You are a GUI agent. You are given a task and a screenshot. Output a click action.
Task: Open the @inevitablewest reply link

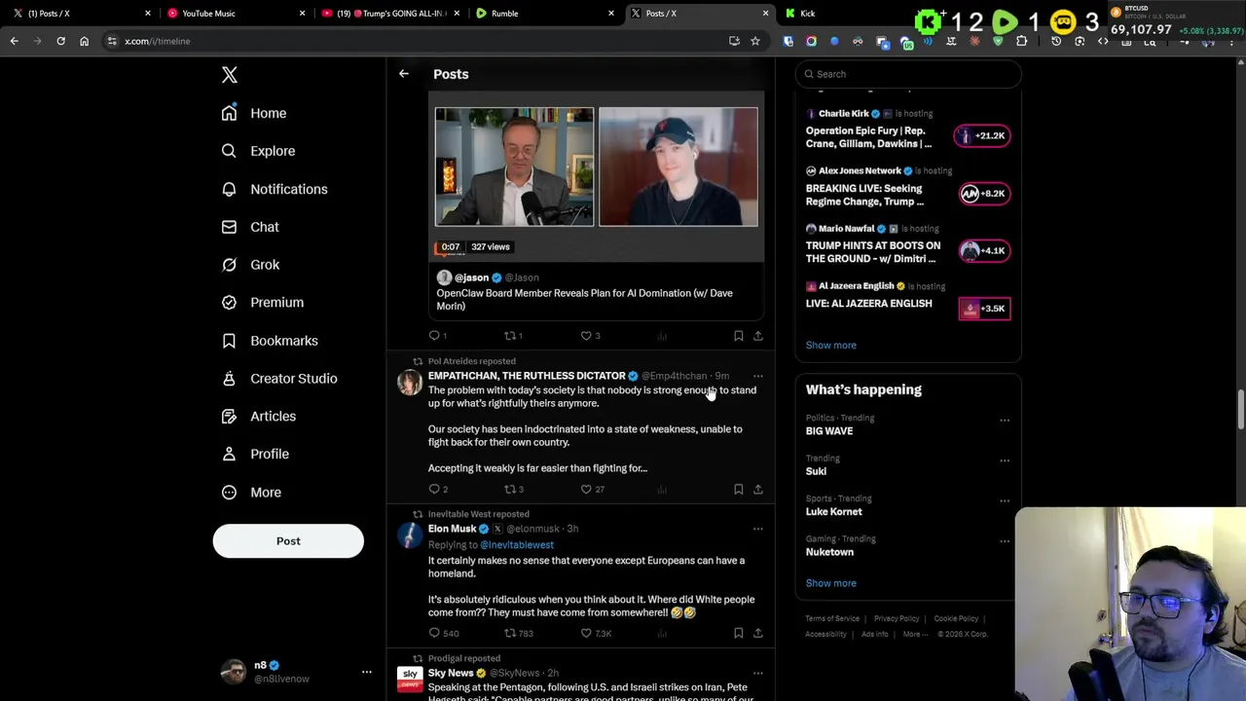(517, 545)
